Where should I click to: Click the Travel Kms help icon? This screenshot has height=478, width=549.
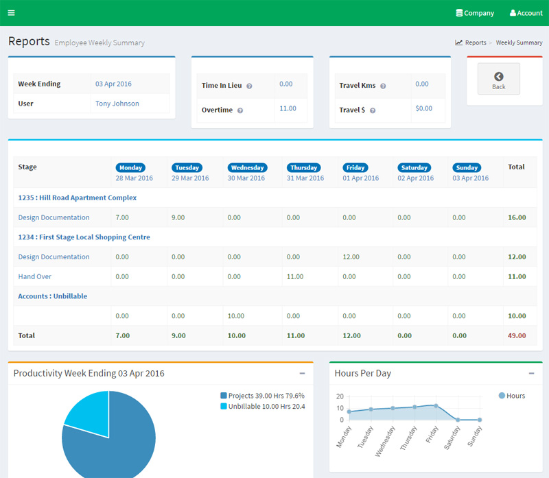click(x=382, y=84)
